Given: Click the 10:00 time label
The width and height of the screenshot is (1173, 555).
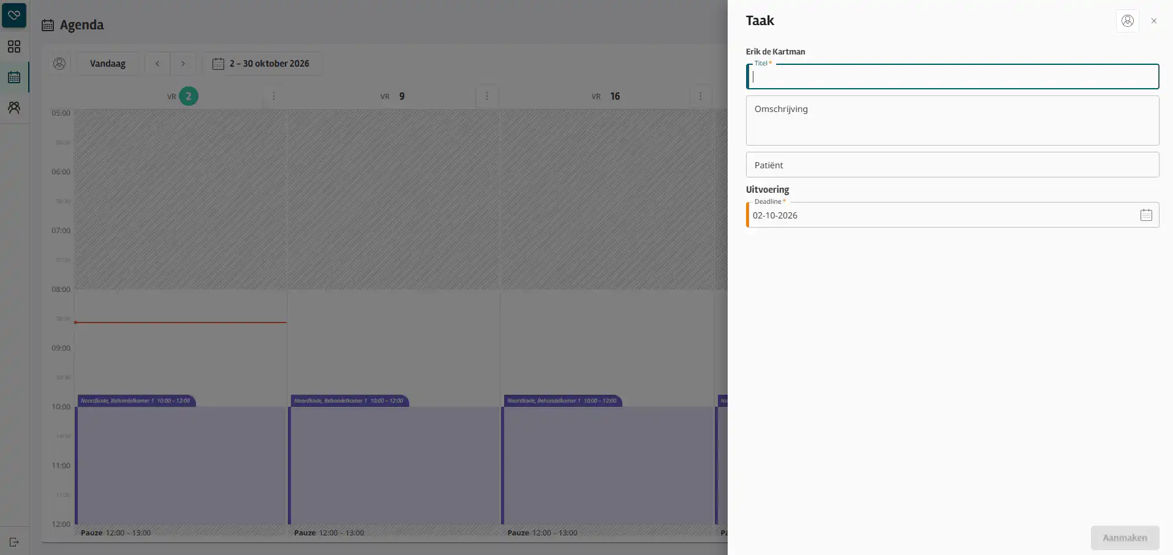Looking at the screenshot, I should 61,407.
